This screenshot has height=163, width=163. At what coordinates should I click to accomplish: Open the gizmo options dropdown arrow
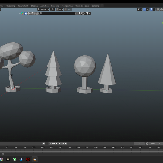tap(147, 9)
